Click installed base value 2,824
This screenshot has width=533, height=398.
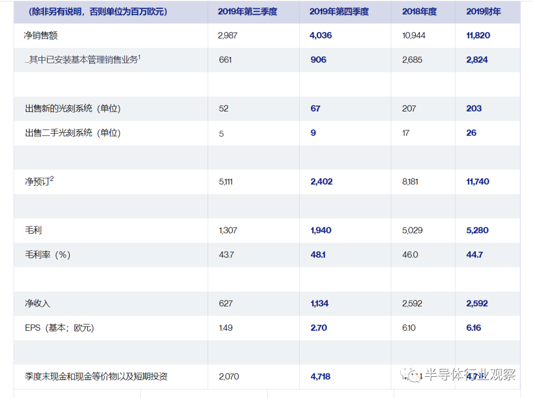(477, 60)
